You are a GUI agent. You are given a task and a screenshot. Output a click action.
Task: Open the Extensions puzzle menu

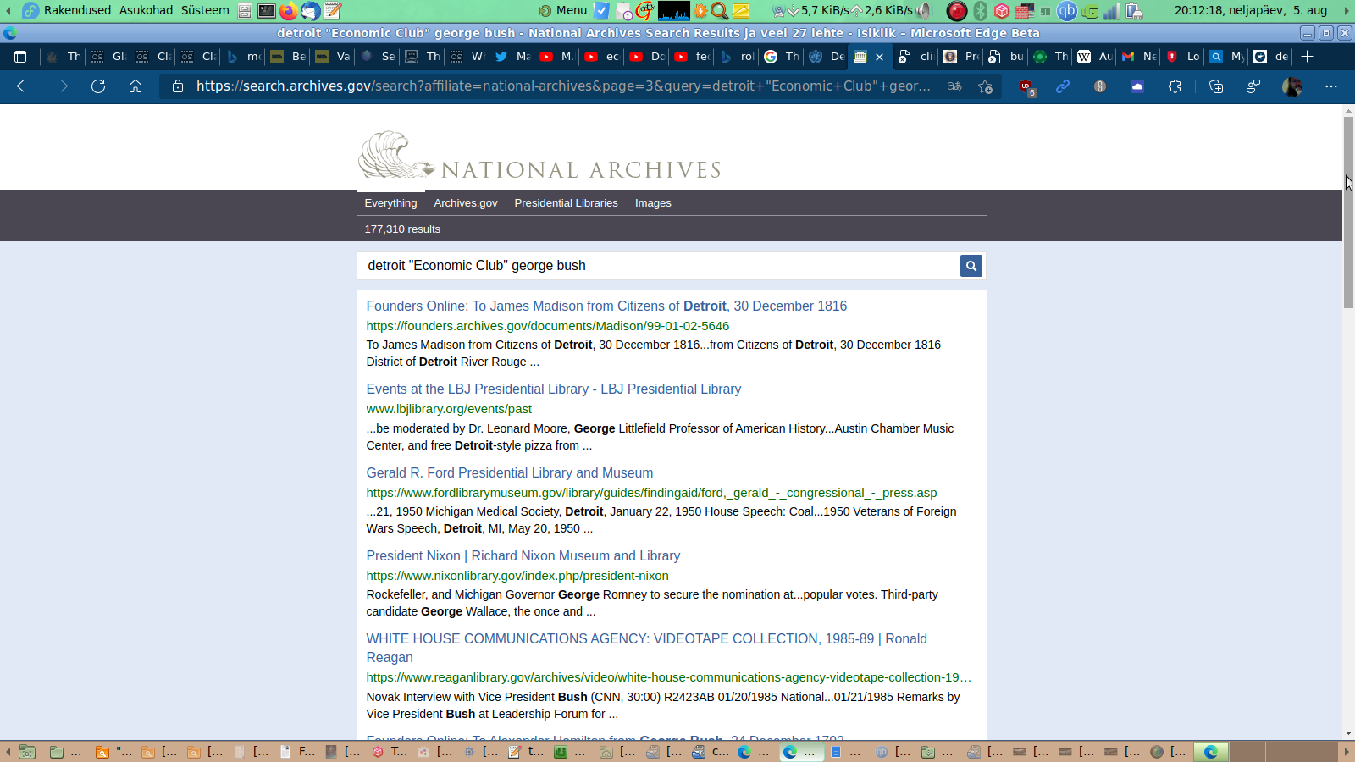coord(1175,86)
